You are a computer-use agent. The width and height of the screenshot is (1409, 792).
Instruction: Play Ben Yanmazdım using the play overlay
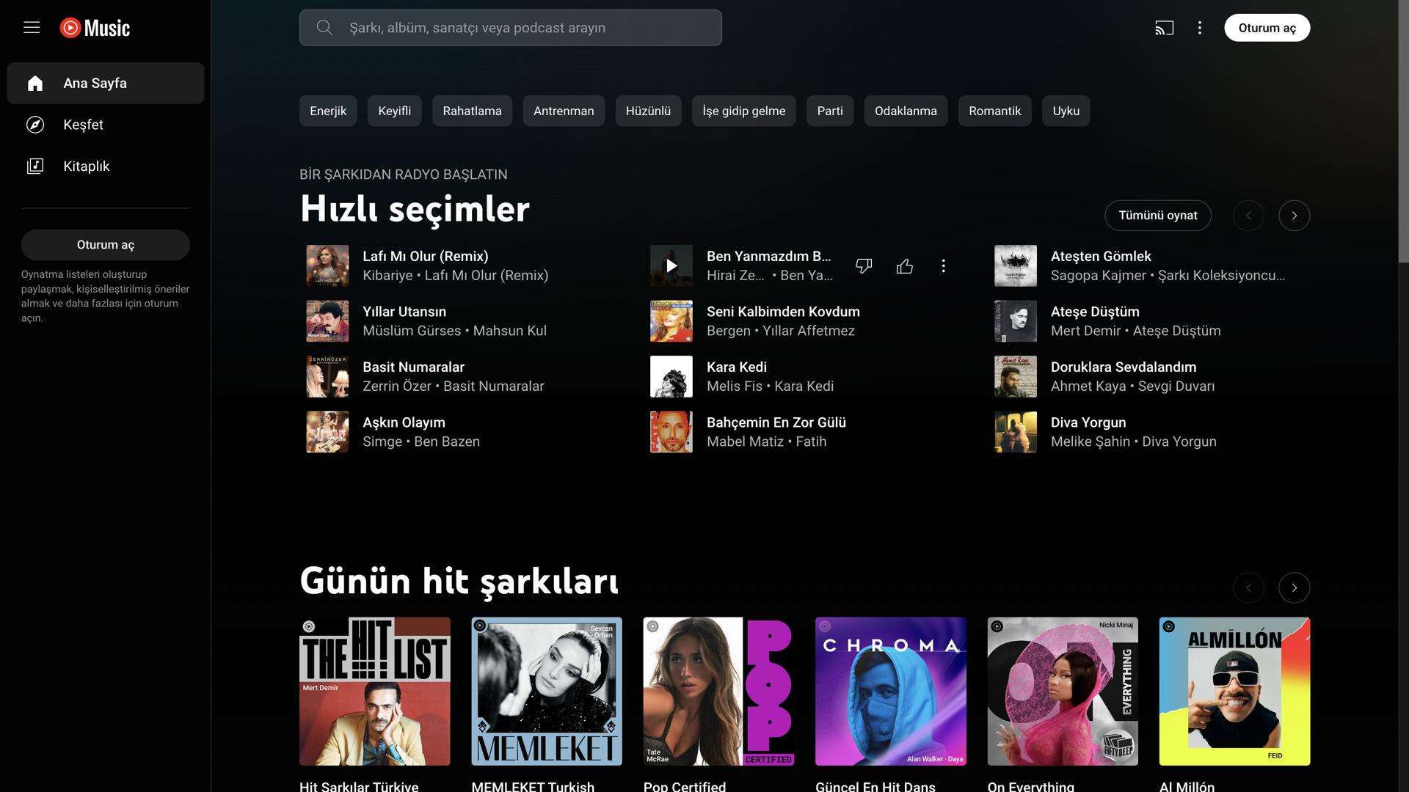point(671,265)
